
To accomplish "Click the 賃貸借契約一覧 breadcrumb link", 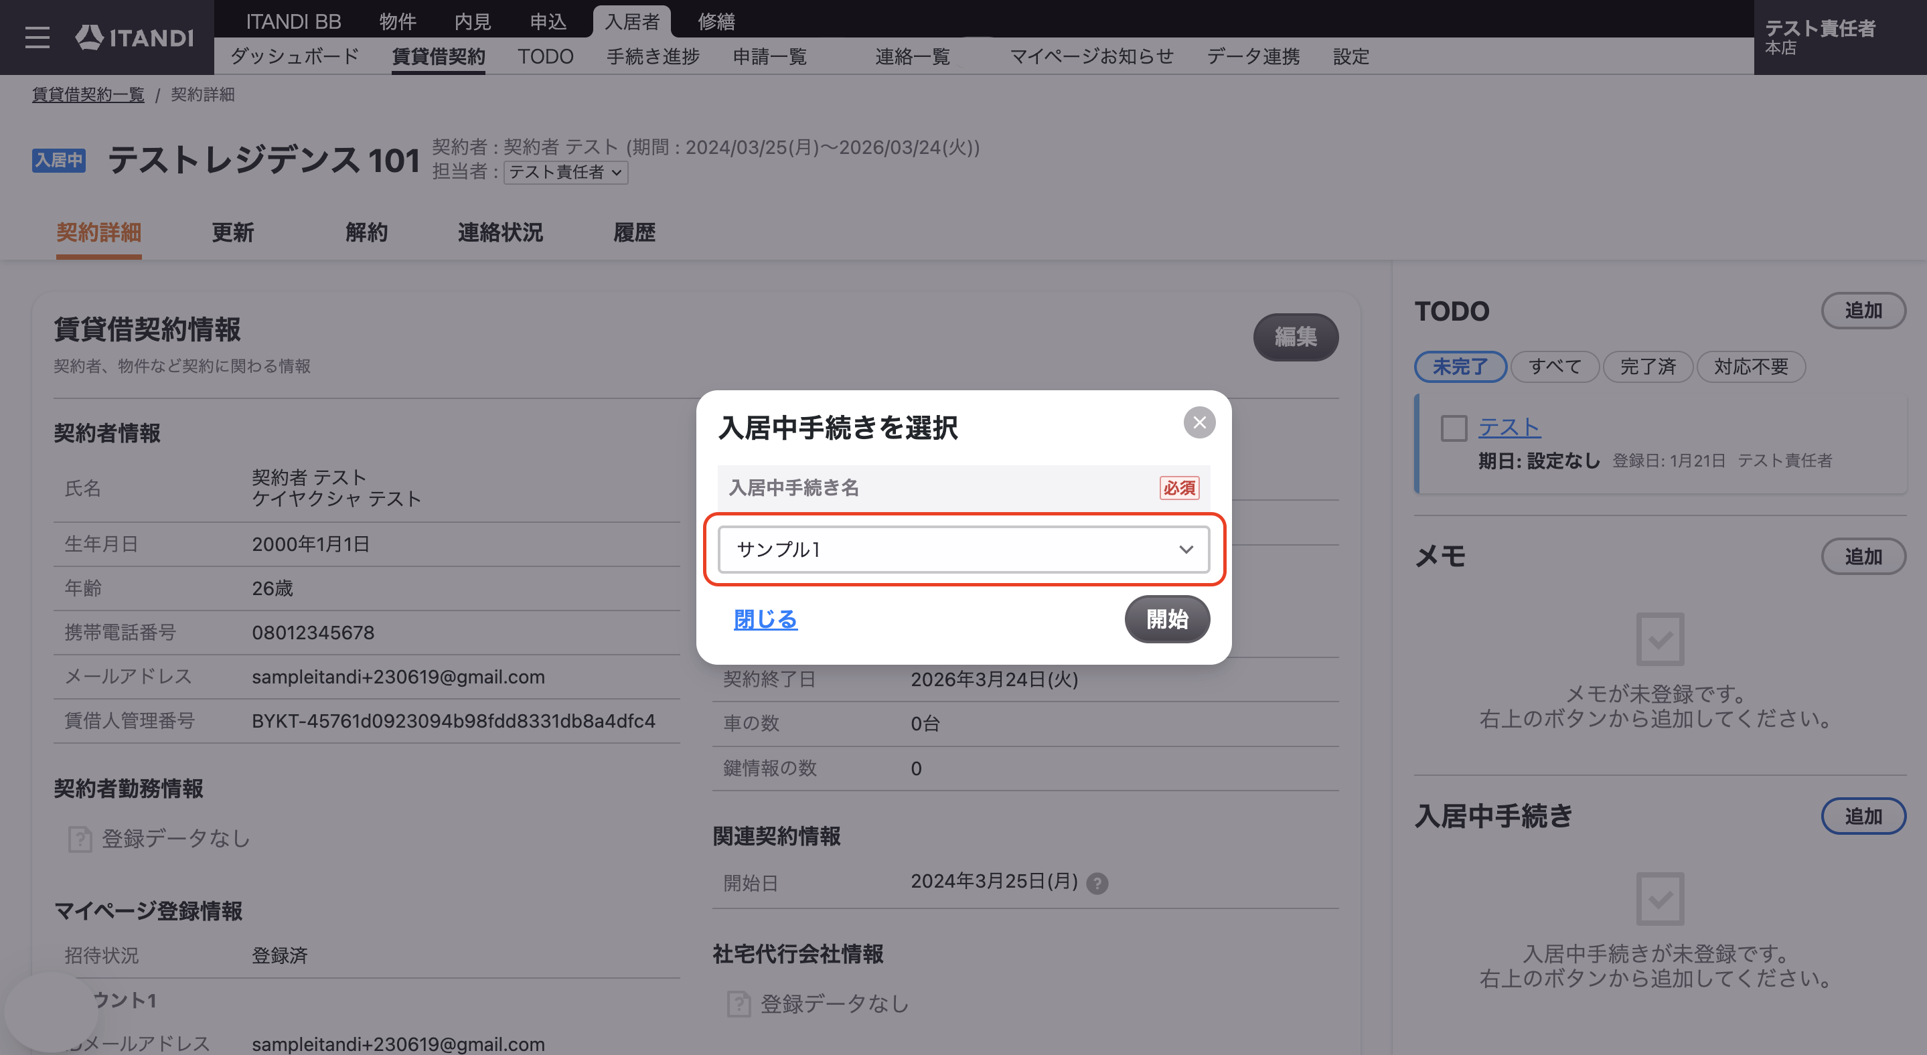I will (x=88, y=94).
